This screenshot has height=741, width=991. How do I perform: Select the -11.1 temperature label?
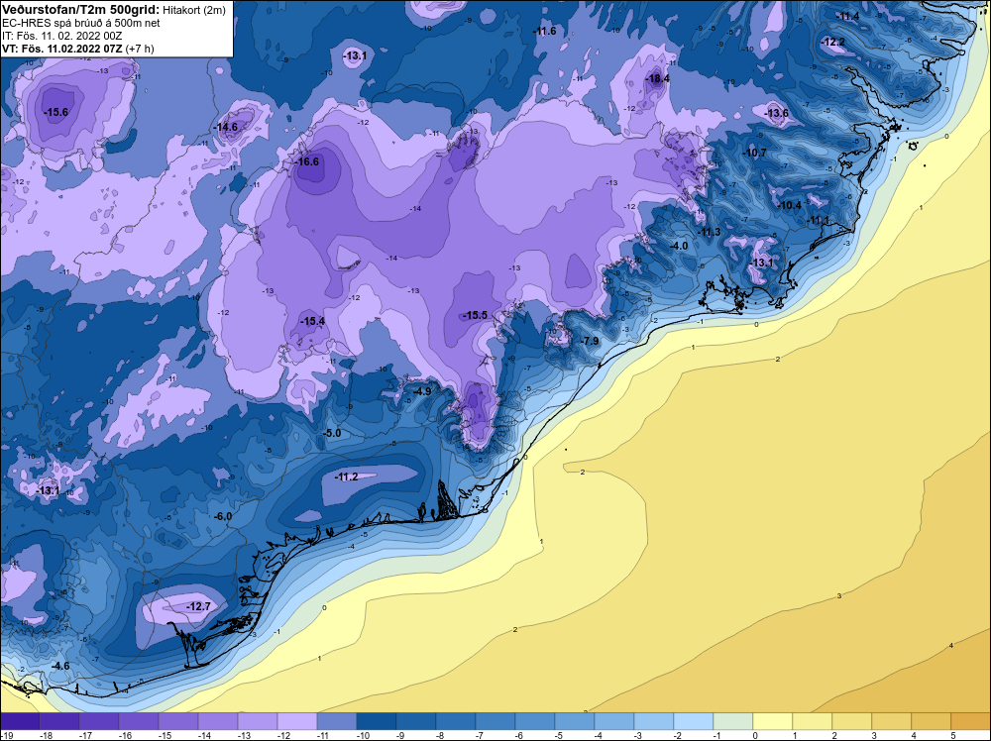(x=818, y=220)
